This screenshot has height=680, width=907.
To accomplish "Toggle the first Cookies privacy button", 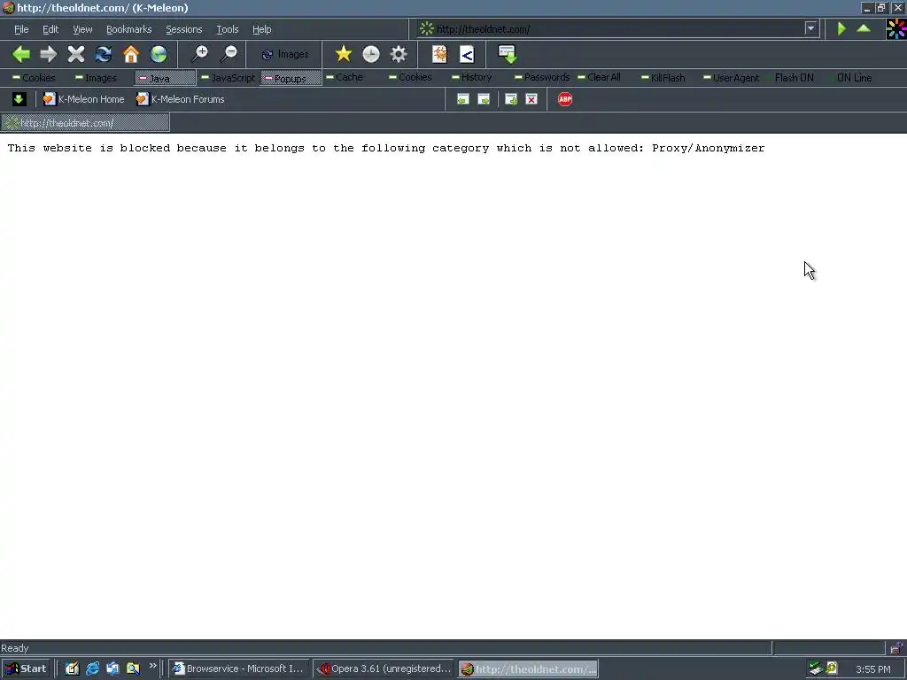I will click(x=34, y=78).
